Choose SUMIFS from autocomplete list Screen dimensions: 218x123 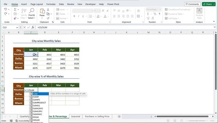[40, 100]
